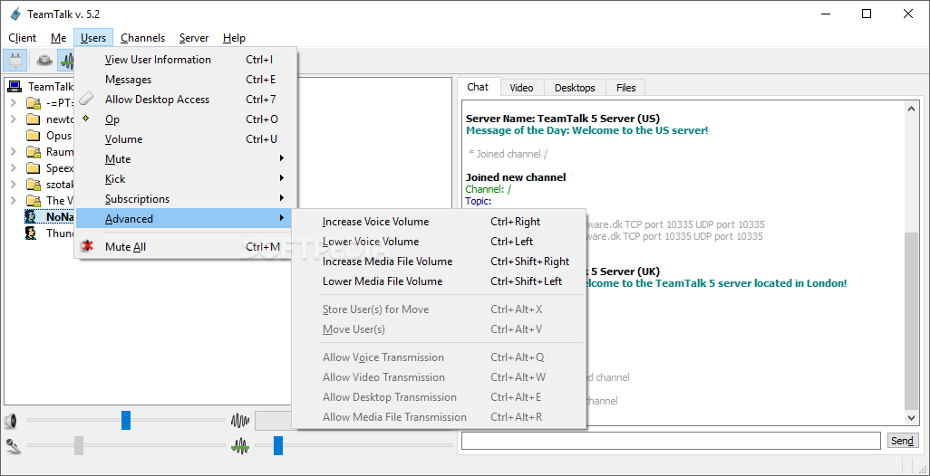Select the Op menu entry

[185, 119]
